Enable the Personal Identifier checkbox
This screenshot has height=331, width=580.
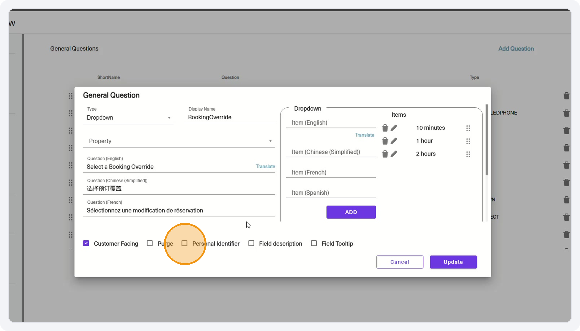184,243
